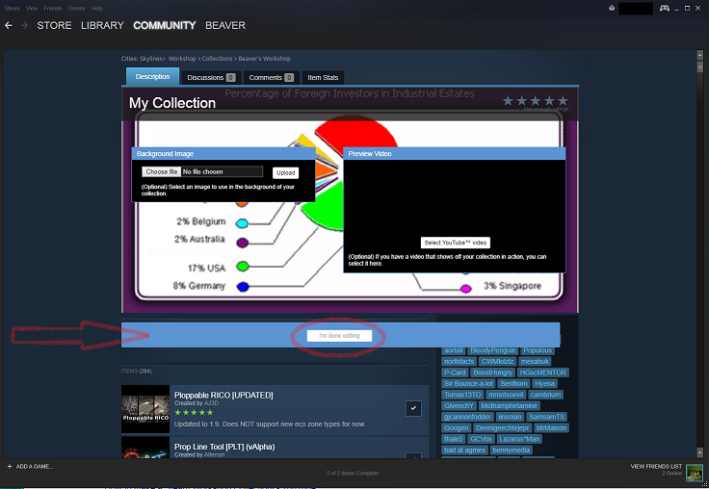The image size is (709, 489).
Task: Open the Friends menu
Action: pyautogui.click(x=52, y=8)
